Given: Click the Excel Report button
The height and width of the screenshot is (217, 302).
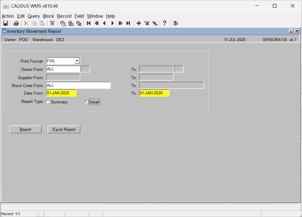Looking at the screenshot, I should [x=64, y=129].
